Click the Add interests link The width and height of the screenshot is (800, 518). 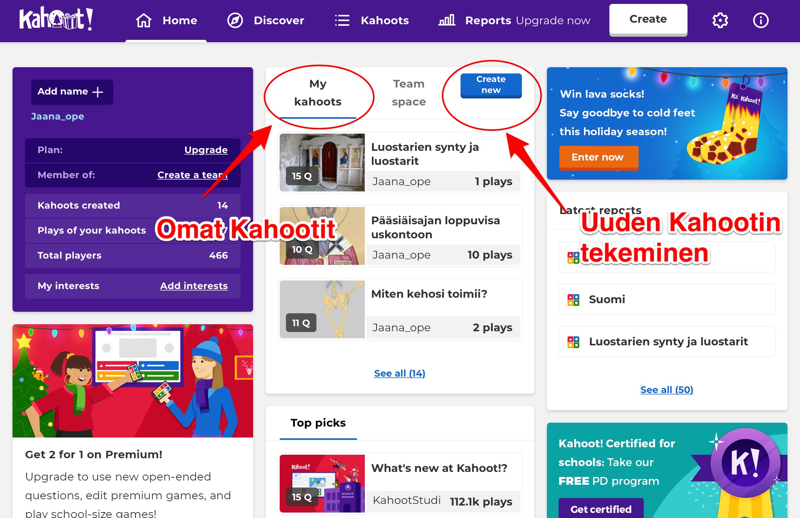[194, 286]
